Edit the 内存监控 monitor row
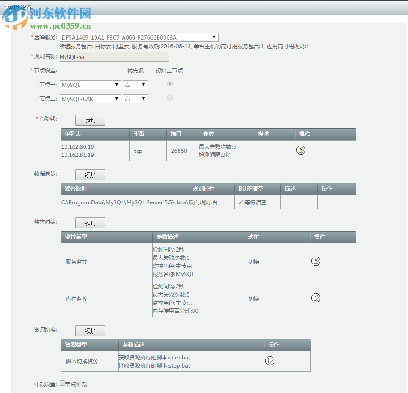The width and height of the screenshot is (408, 393). (316, 297)
